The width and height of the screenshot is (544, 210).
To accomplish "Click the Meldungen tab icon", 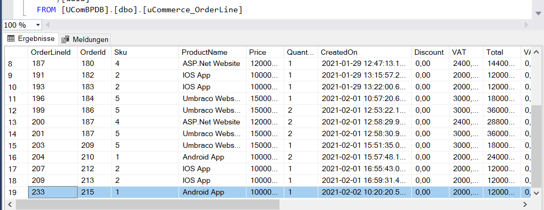I will click(65, 39).
